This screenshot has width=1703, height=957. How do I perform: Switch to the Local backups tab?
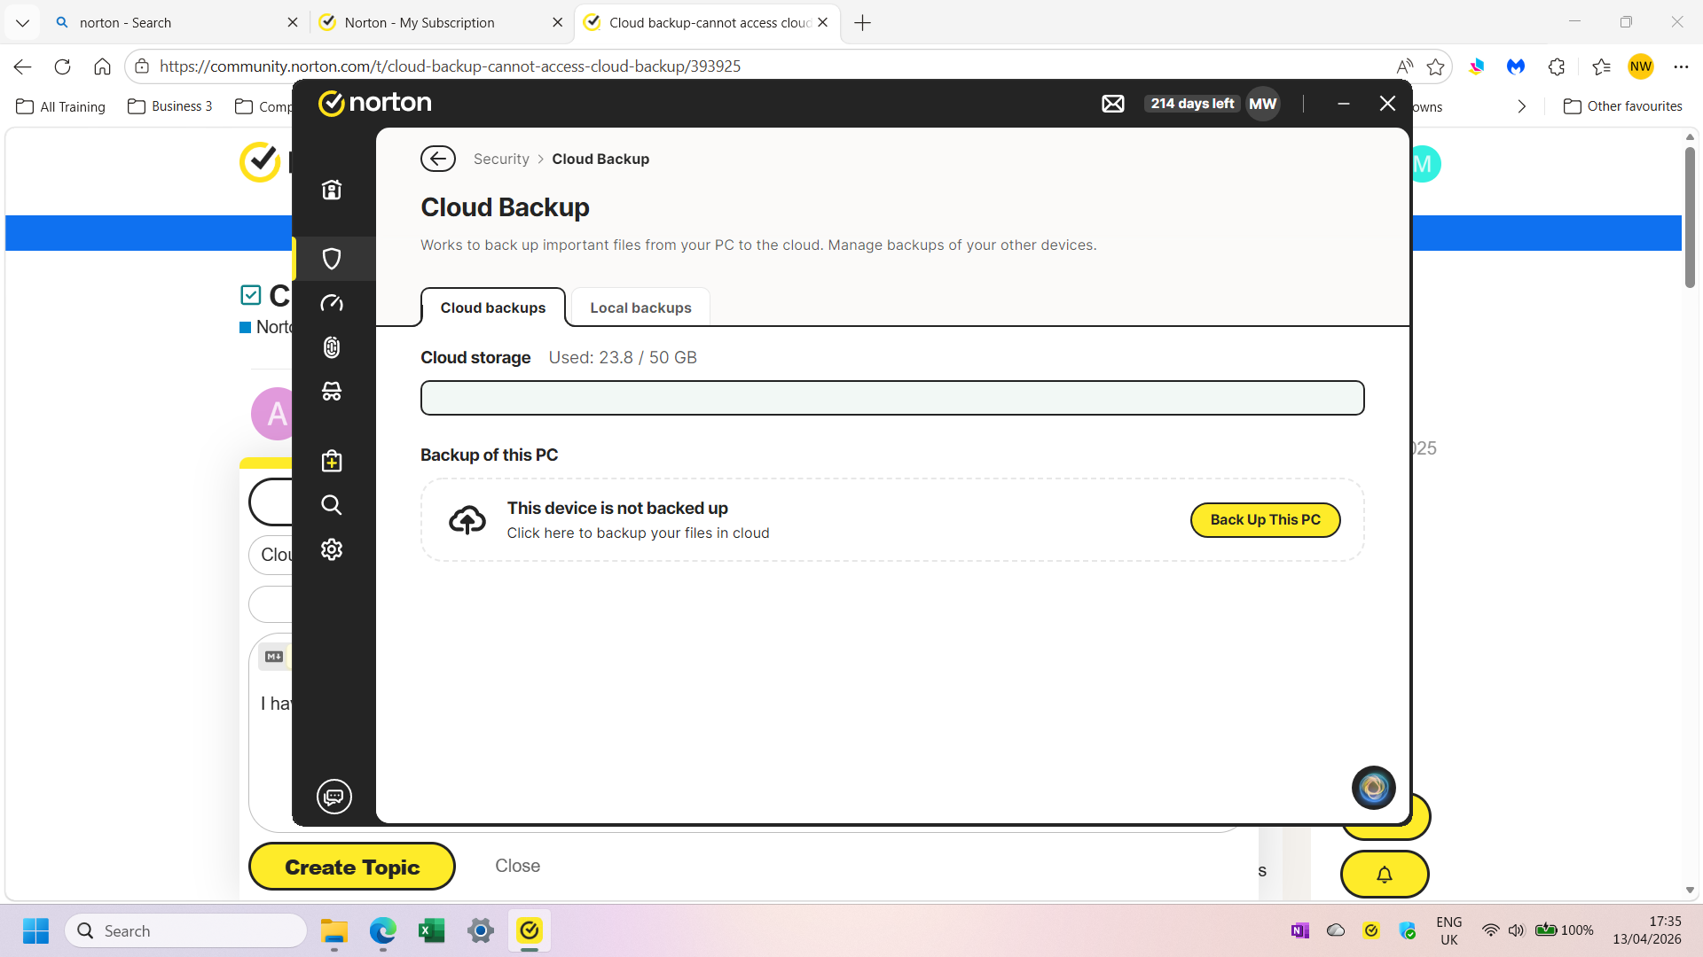tap(640, 307)
